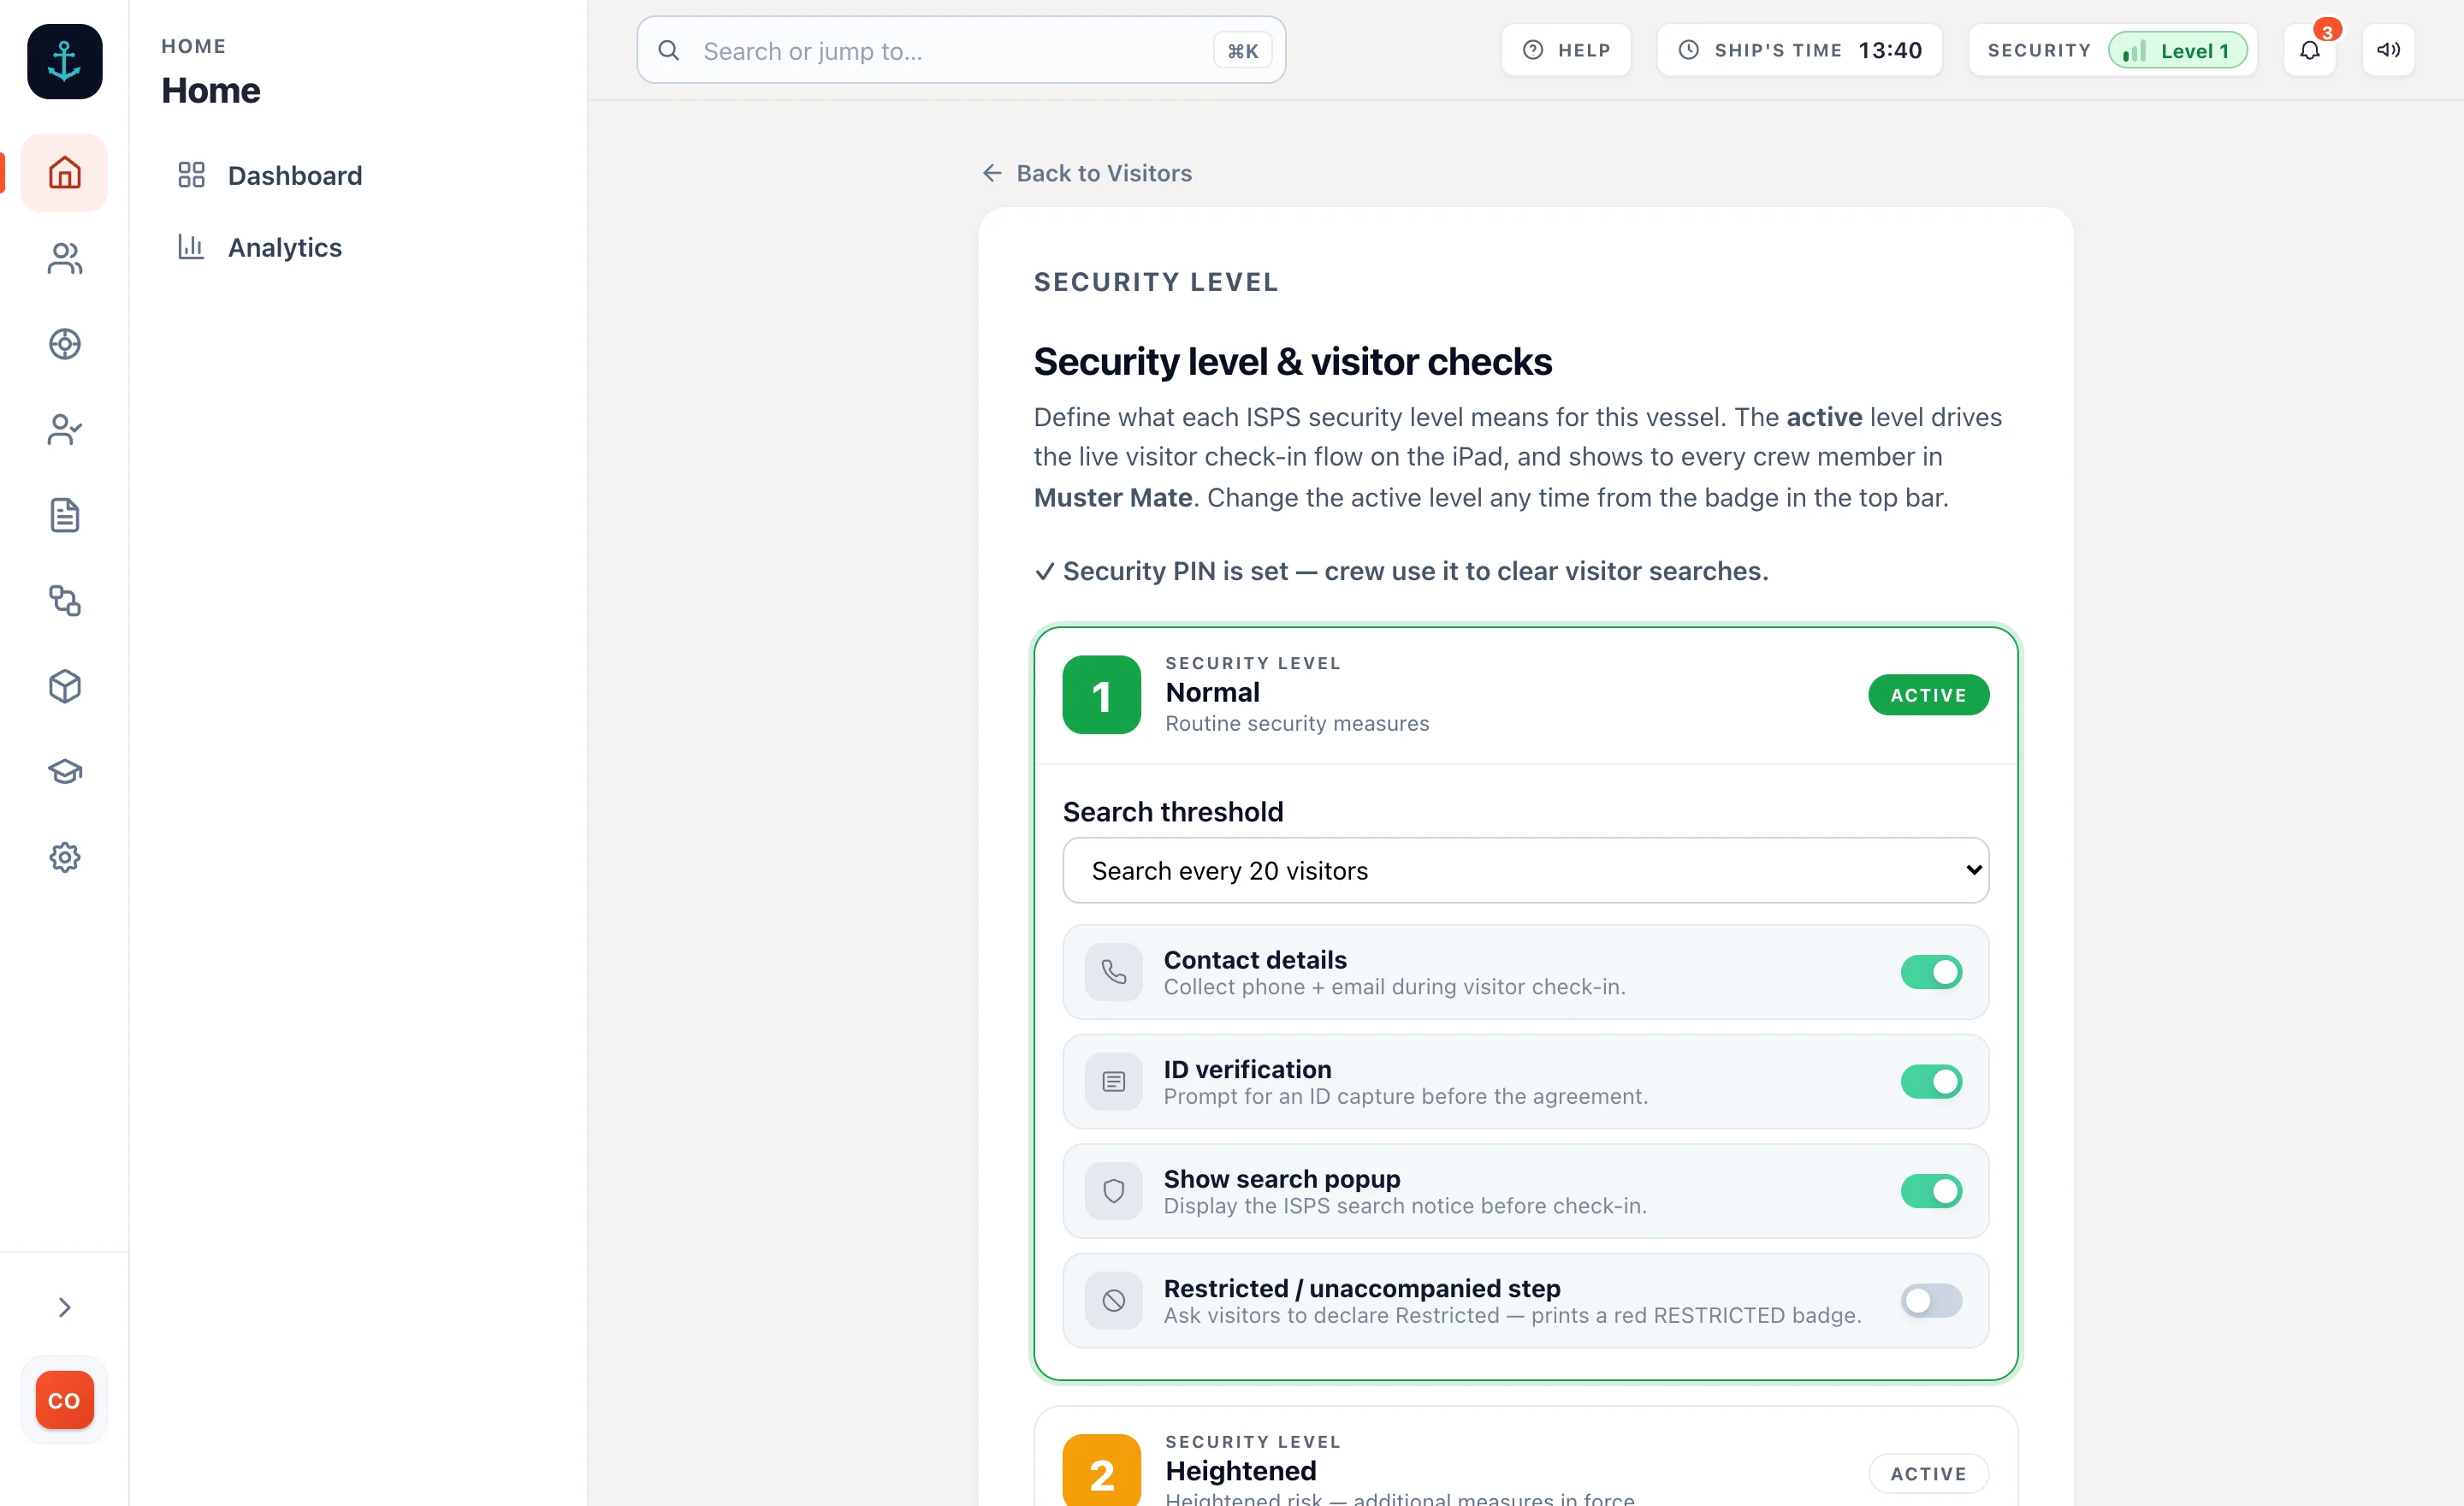
Task: Open the workflow shapes sidebar icon
Action: point(64,601)
